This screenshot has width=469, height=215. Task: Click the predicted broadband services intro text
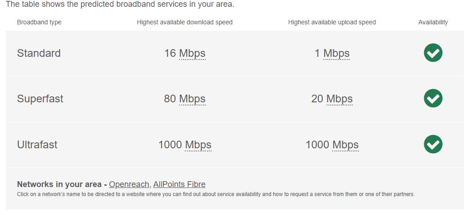click(120, 4)
